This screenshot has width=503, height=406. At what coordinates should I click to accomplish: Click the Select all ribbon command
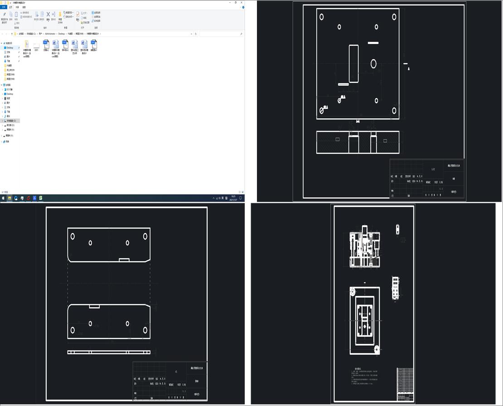tap(96, 13)
